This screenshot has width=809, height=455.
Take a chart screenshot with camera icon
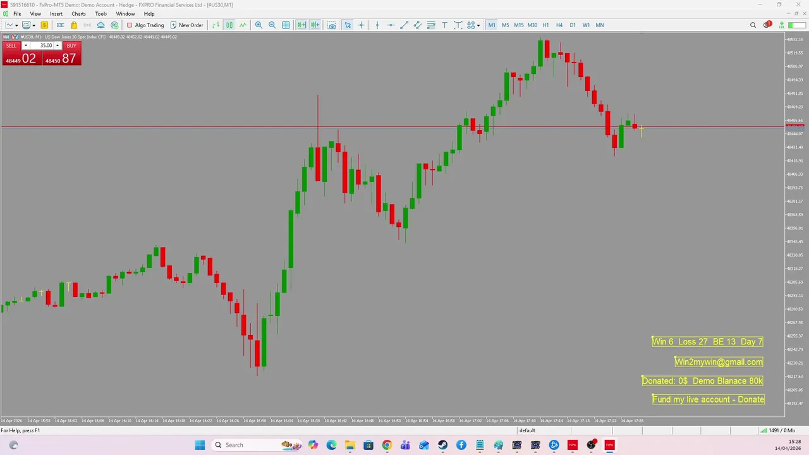332,25
